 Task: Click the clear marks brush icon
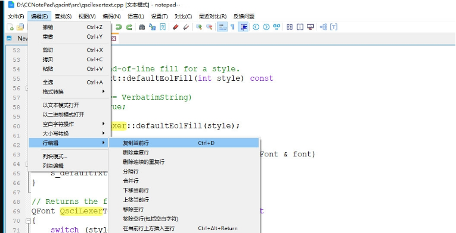click(186, 27)
